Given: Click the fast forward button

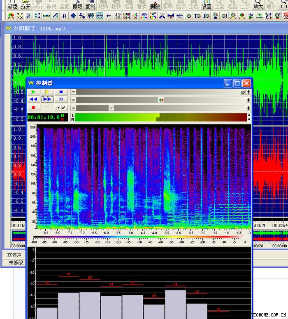Looking at the screenshot, I should coord(47,100).
